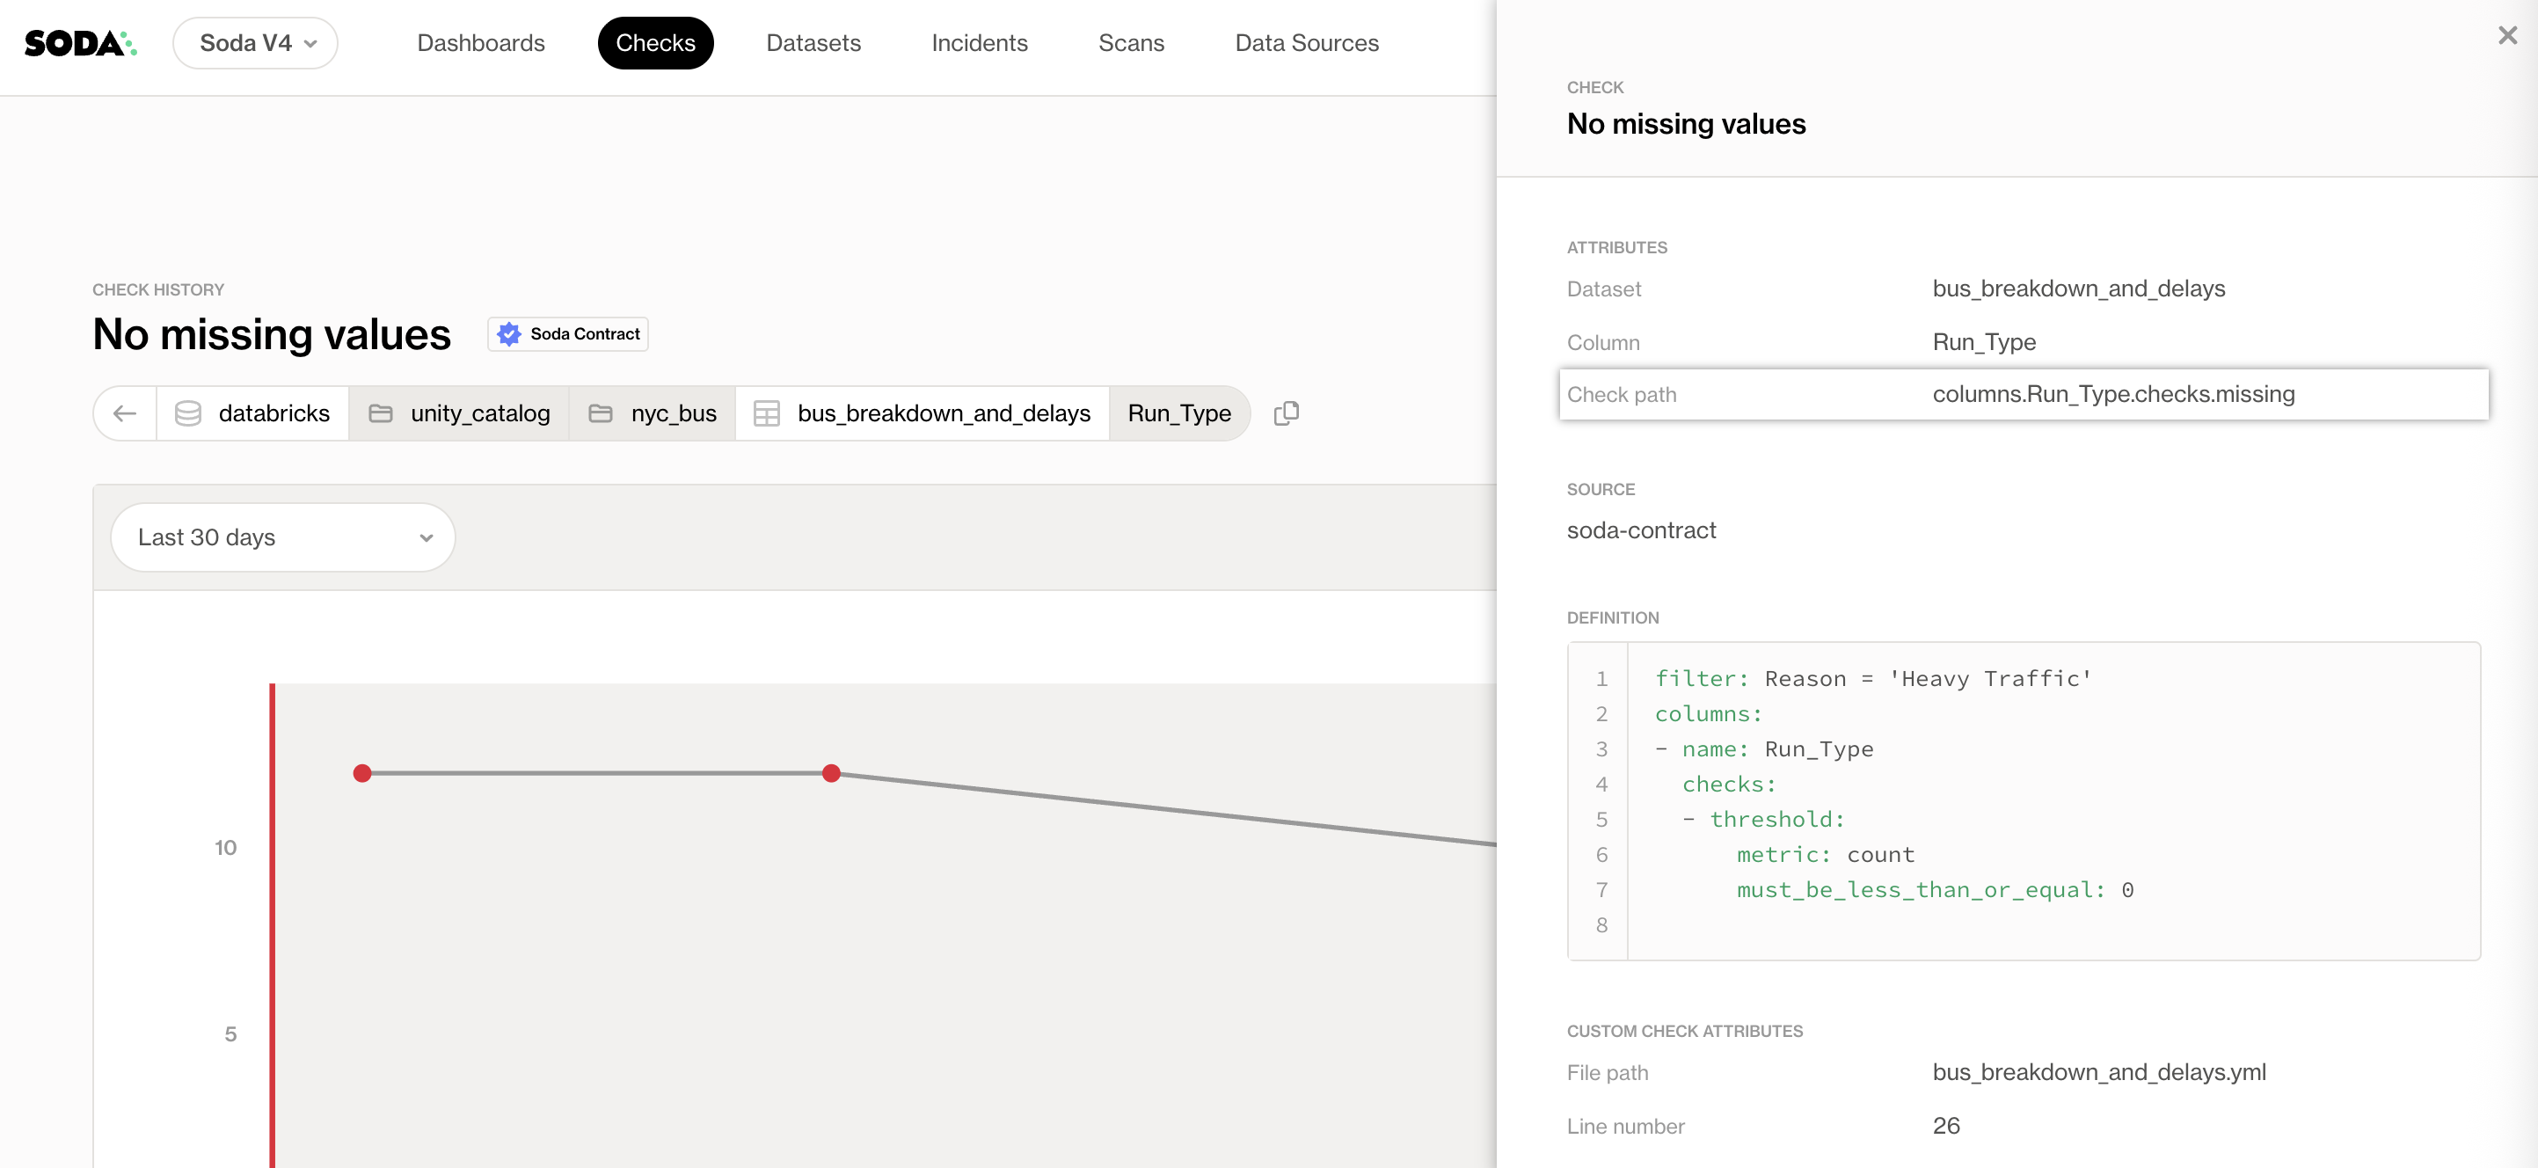Image resolution: width=2538 pixels, height=1168 pixels.
Task: Open the Incidents page
Action: 978,43
